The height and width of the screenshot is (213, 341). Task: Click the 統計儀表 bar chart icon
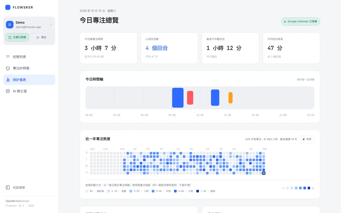(x=8, y=80)
